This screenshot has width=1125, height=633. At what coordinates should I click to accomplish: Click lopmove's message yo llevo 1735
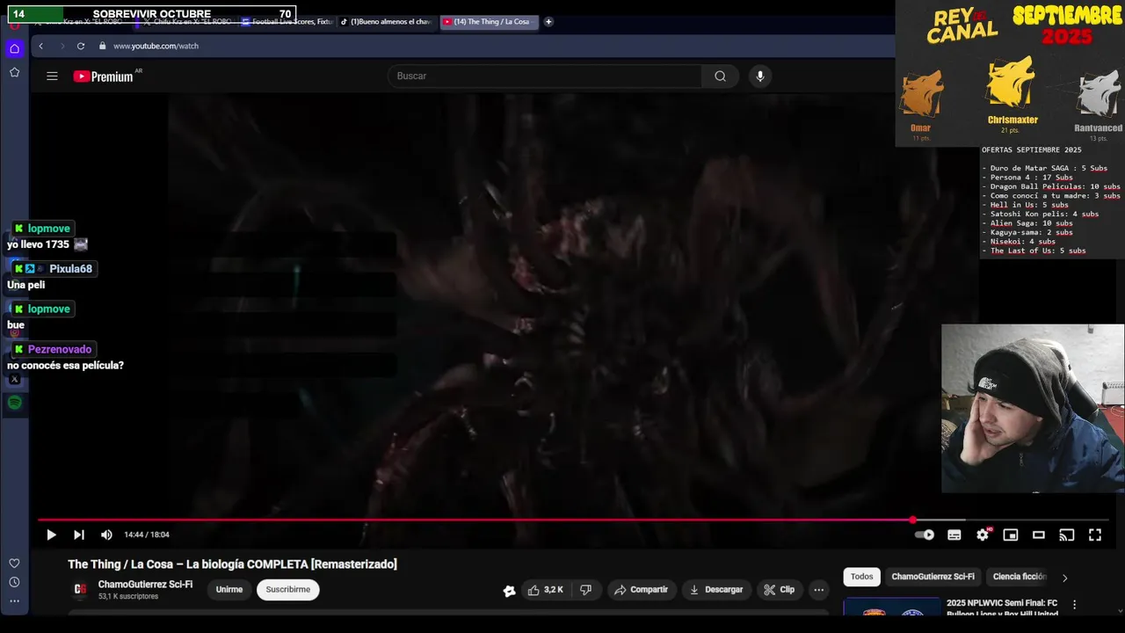click(47, 244)
